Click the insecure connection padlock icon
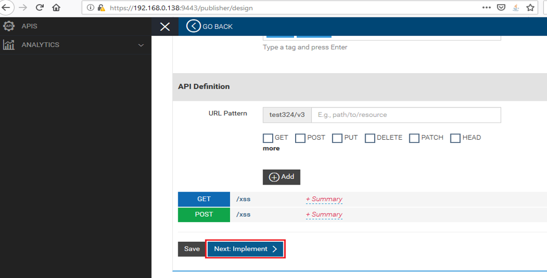This screenshot has width=547, height=278. tap(101, 8)
